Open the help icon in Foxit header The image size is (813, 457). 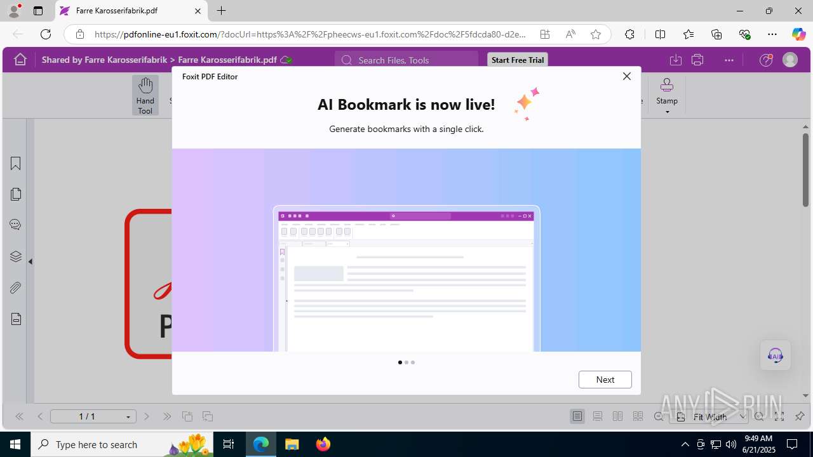coord(767,60)
